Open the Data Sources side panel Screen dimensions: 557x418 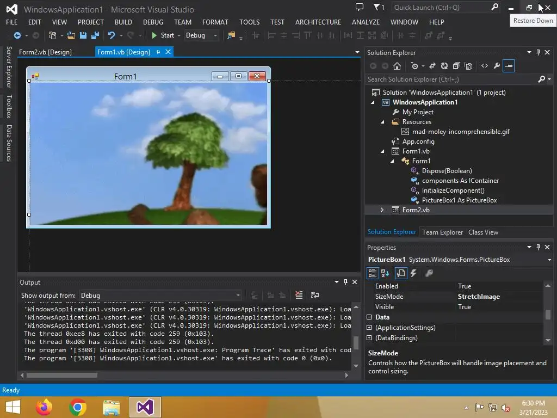click(x=9, y=143)
